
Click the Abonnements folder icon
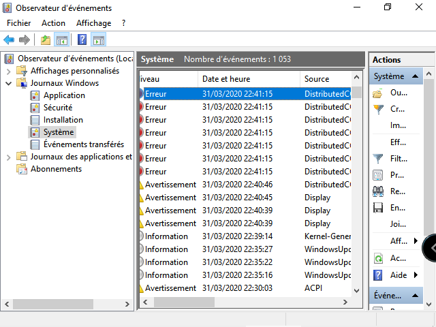[22, 169]
